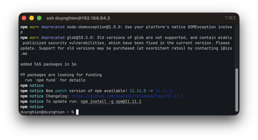Click the '99 packages are looking for funding' line

coord(61,75)
